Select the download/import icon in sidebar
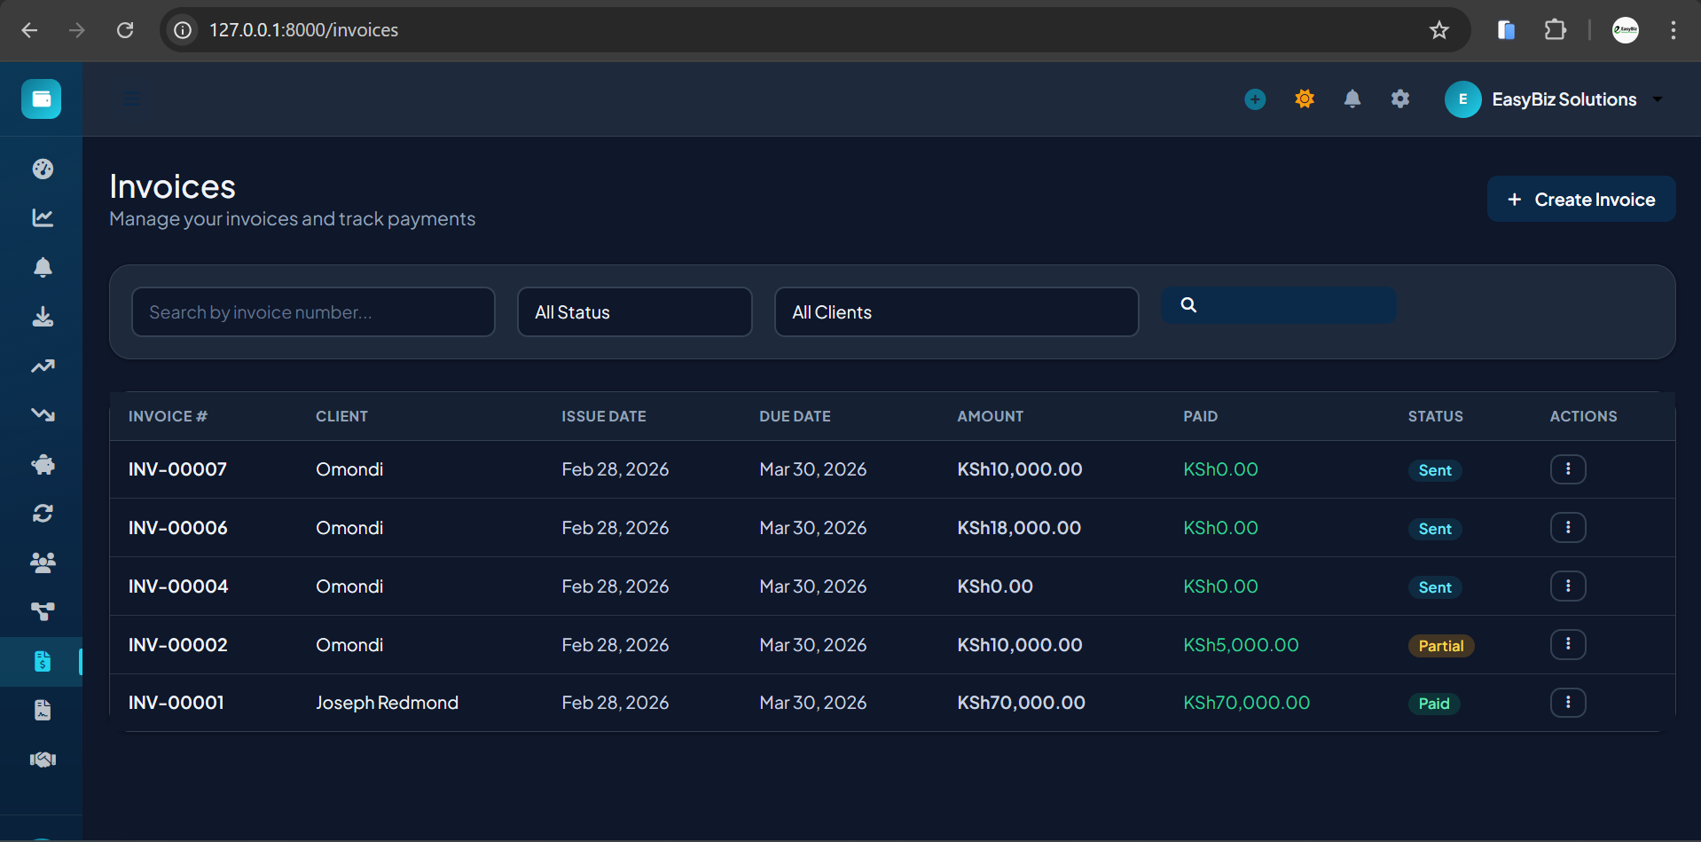 tap(42, 317)
